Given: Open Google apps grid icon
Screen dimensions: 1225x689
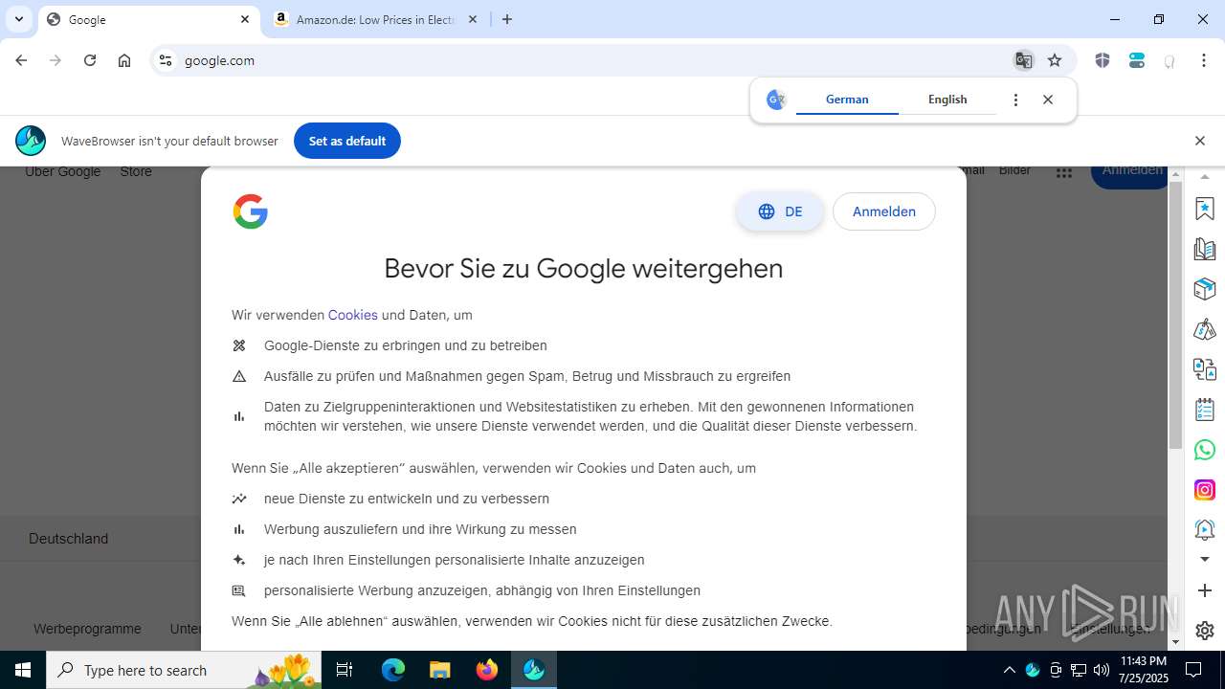Looking at the screenshot, I should (1064, 172).
